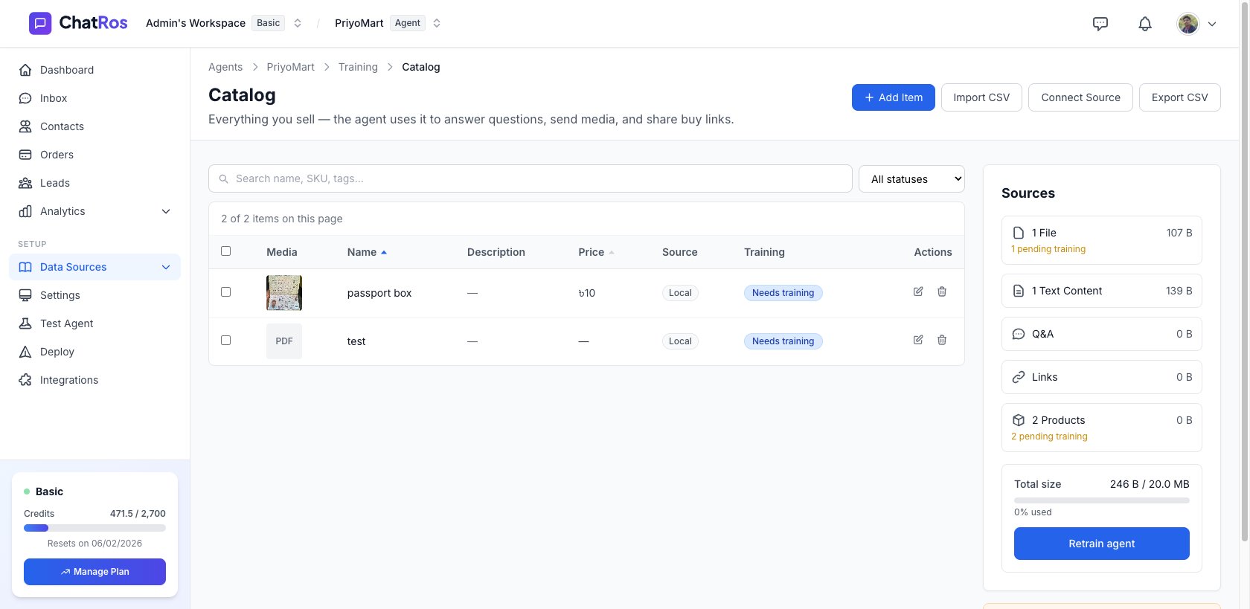
Task: Edit the test catalog item
Action: 918,340
